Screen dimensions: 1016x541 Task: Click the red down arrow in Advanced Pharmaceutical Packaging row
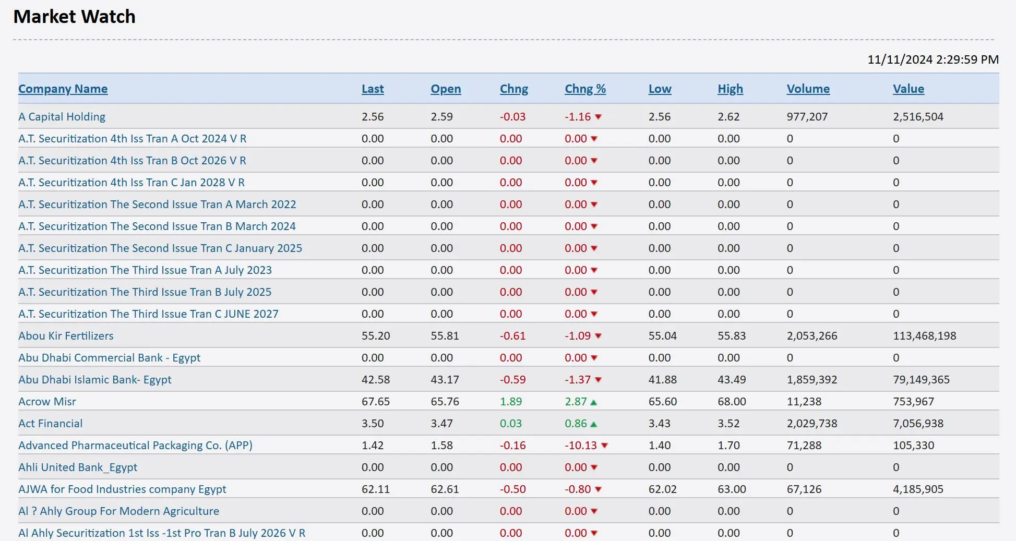click(x=604, y=446)
